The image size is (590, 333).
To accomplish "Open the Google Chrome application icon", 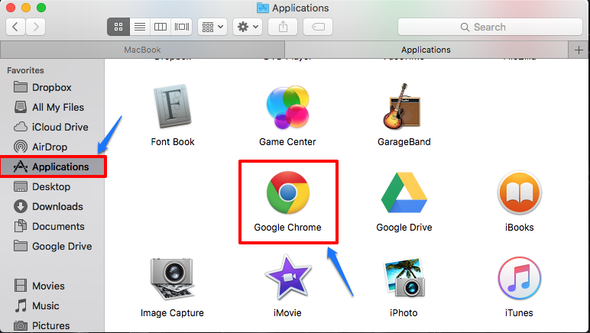I will point(288,192).
